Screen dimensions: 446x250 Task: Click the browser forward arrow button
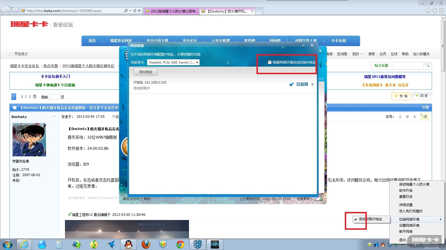tap(15, 11)
